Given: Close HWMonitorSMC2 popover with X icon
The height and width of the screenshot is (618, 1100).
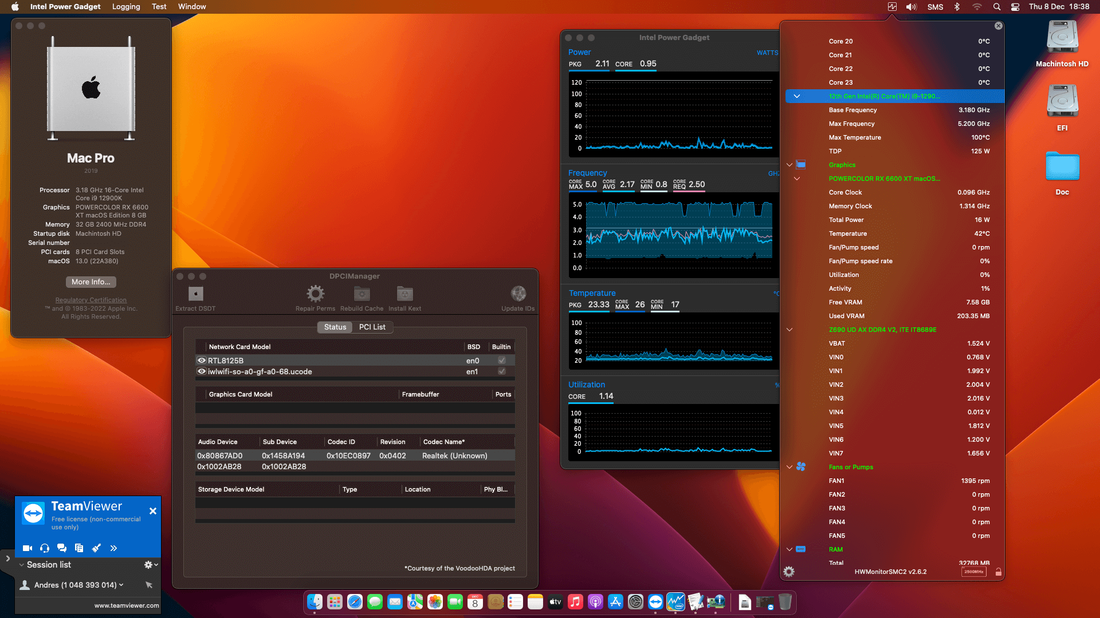Looking at the screenshot, I should 999,26.
